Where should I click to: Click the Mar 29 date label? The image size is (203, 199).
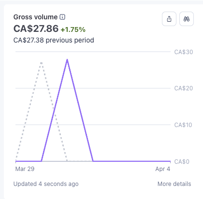pos(25,169)
